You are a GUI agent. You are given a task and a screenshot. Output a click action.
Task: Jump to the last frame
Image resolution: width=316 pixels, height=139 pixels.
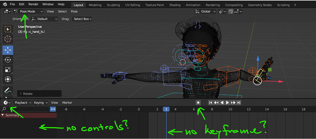click(239, 103)
